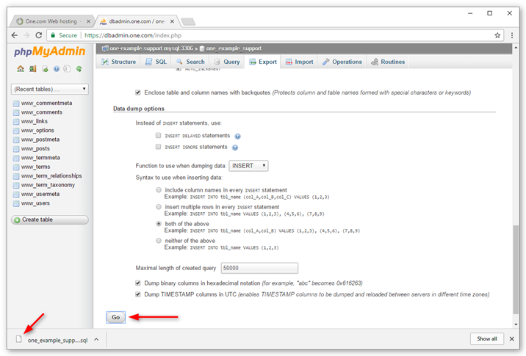Click the www_term_relationships table icon
Screen dimensions: 526x356
(15, 176)
